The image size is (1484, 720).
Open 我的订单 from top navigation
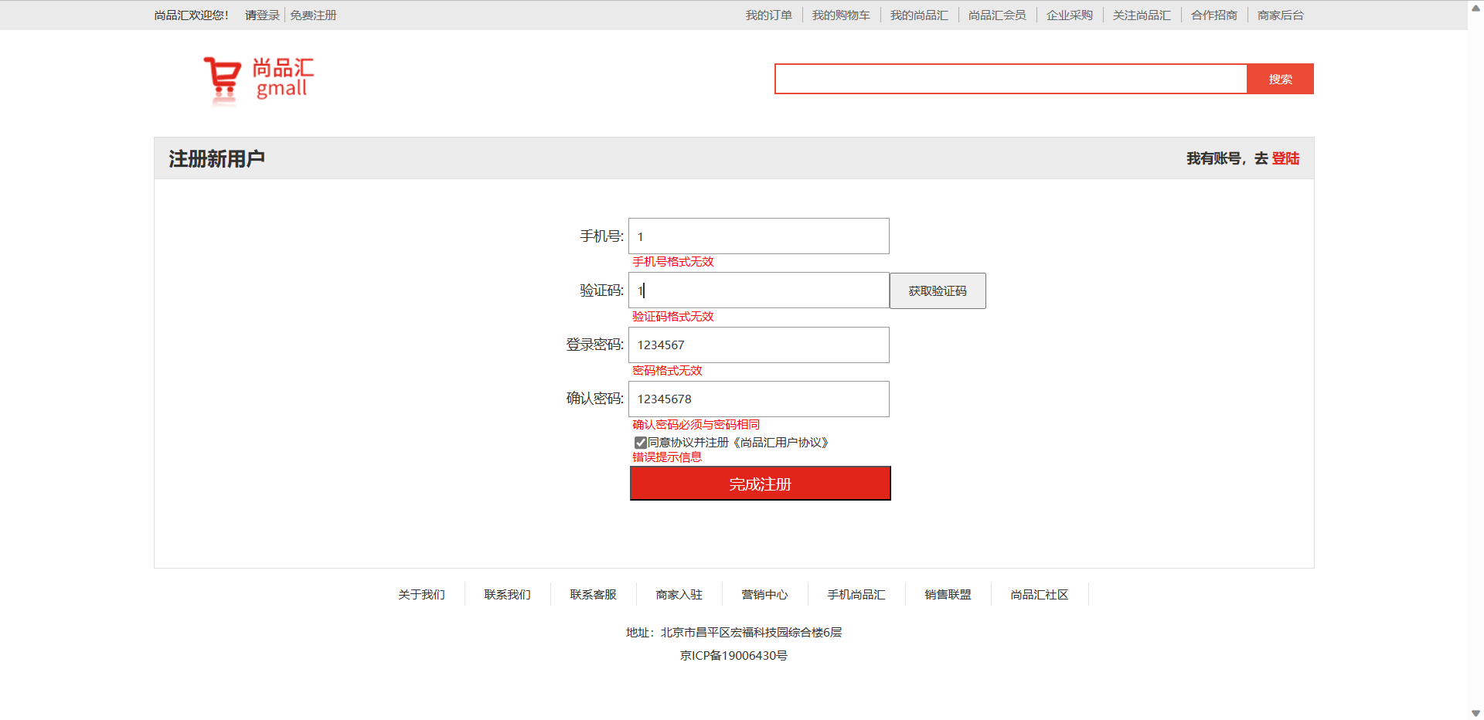click(x=769, y=15)
